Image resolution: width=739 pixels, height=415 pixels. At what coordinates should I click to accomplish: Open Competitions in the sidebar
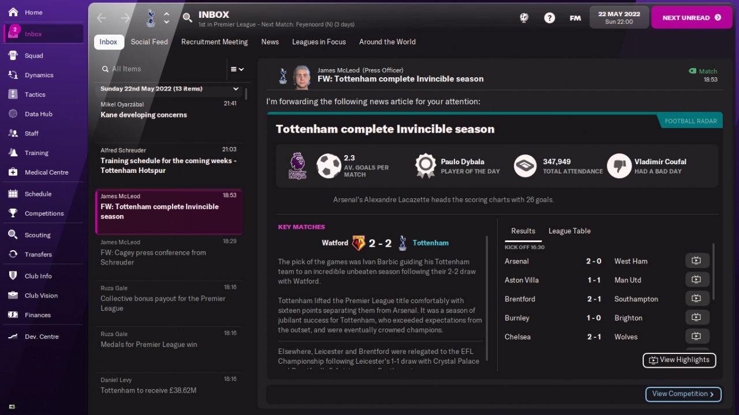pyautogui.click(x=43, y=213)
